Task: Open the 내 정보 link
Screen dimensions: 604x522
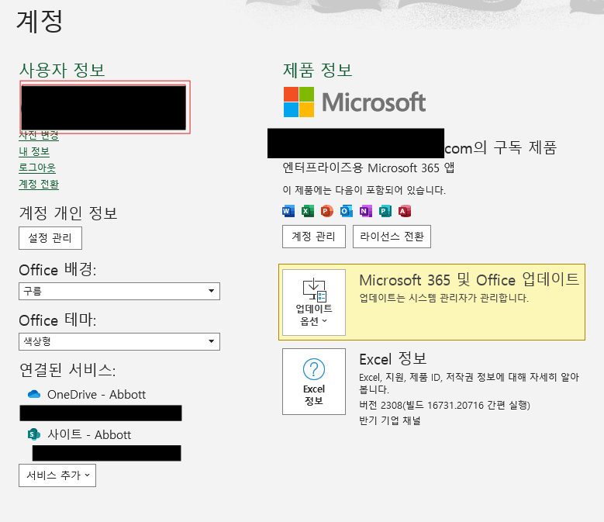Action: coord(34,151)
